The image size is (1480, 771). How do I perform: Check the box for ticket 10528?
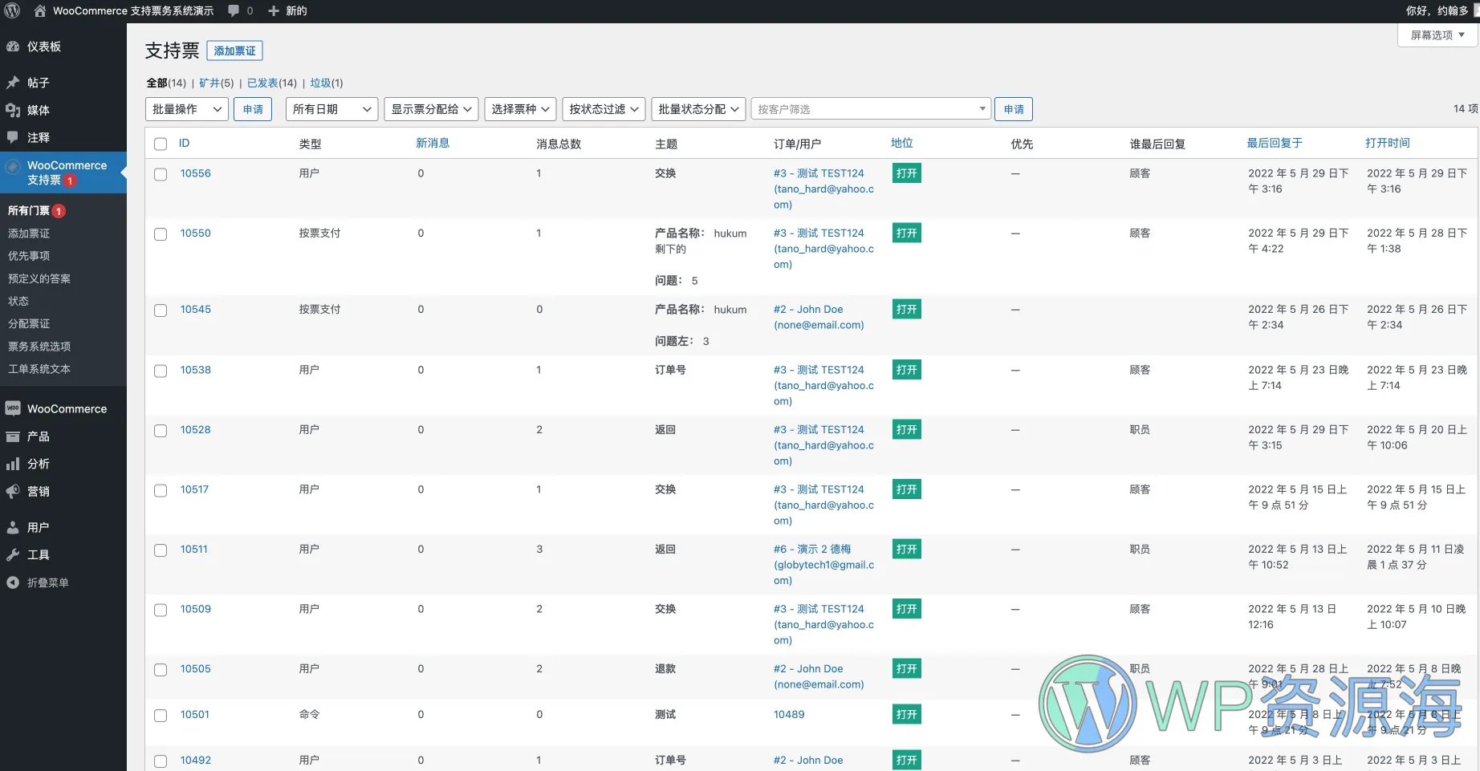tap(161, 431)
